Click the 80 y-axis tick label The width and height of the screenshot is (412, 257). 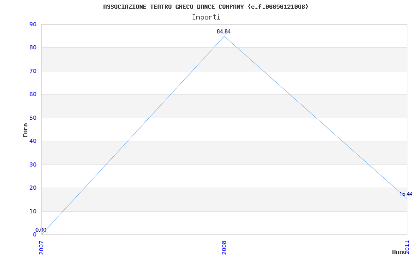coord(33,48)
